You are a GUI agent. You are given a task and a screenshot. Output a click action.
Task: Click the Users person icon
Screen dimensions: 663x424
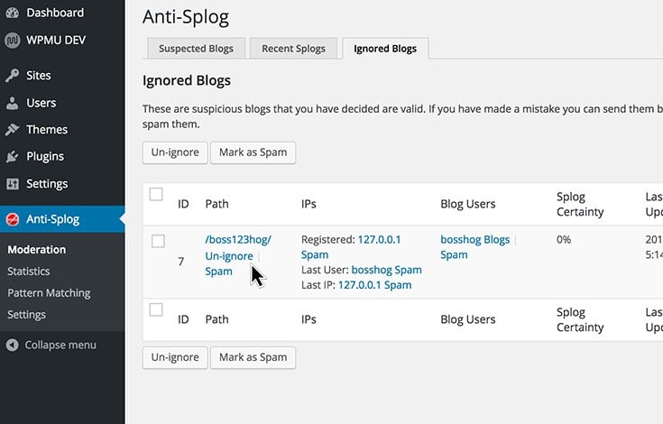[13, 103]
